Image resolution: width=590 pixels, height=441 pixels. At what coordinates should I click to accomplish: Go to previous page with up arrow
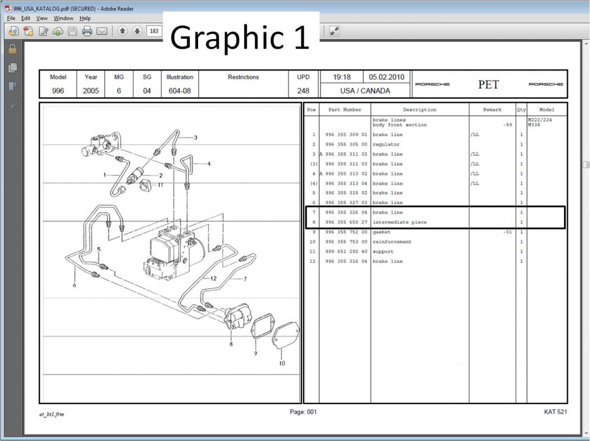click(122, 31)
